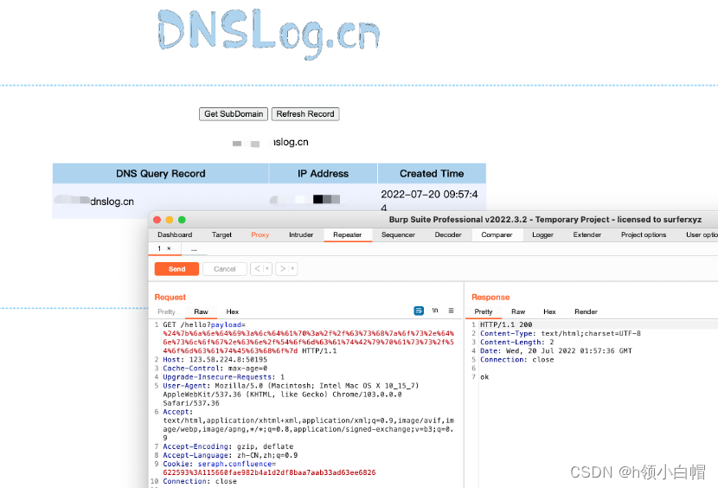The height and width of the screenshot is (488, 718).
Task: Click the DNS Query Record column header
Action: coord(161,174)
